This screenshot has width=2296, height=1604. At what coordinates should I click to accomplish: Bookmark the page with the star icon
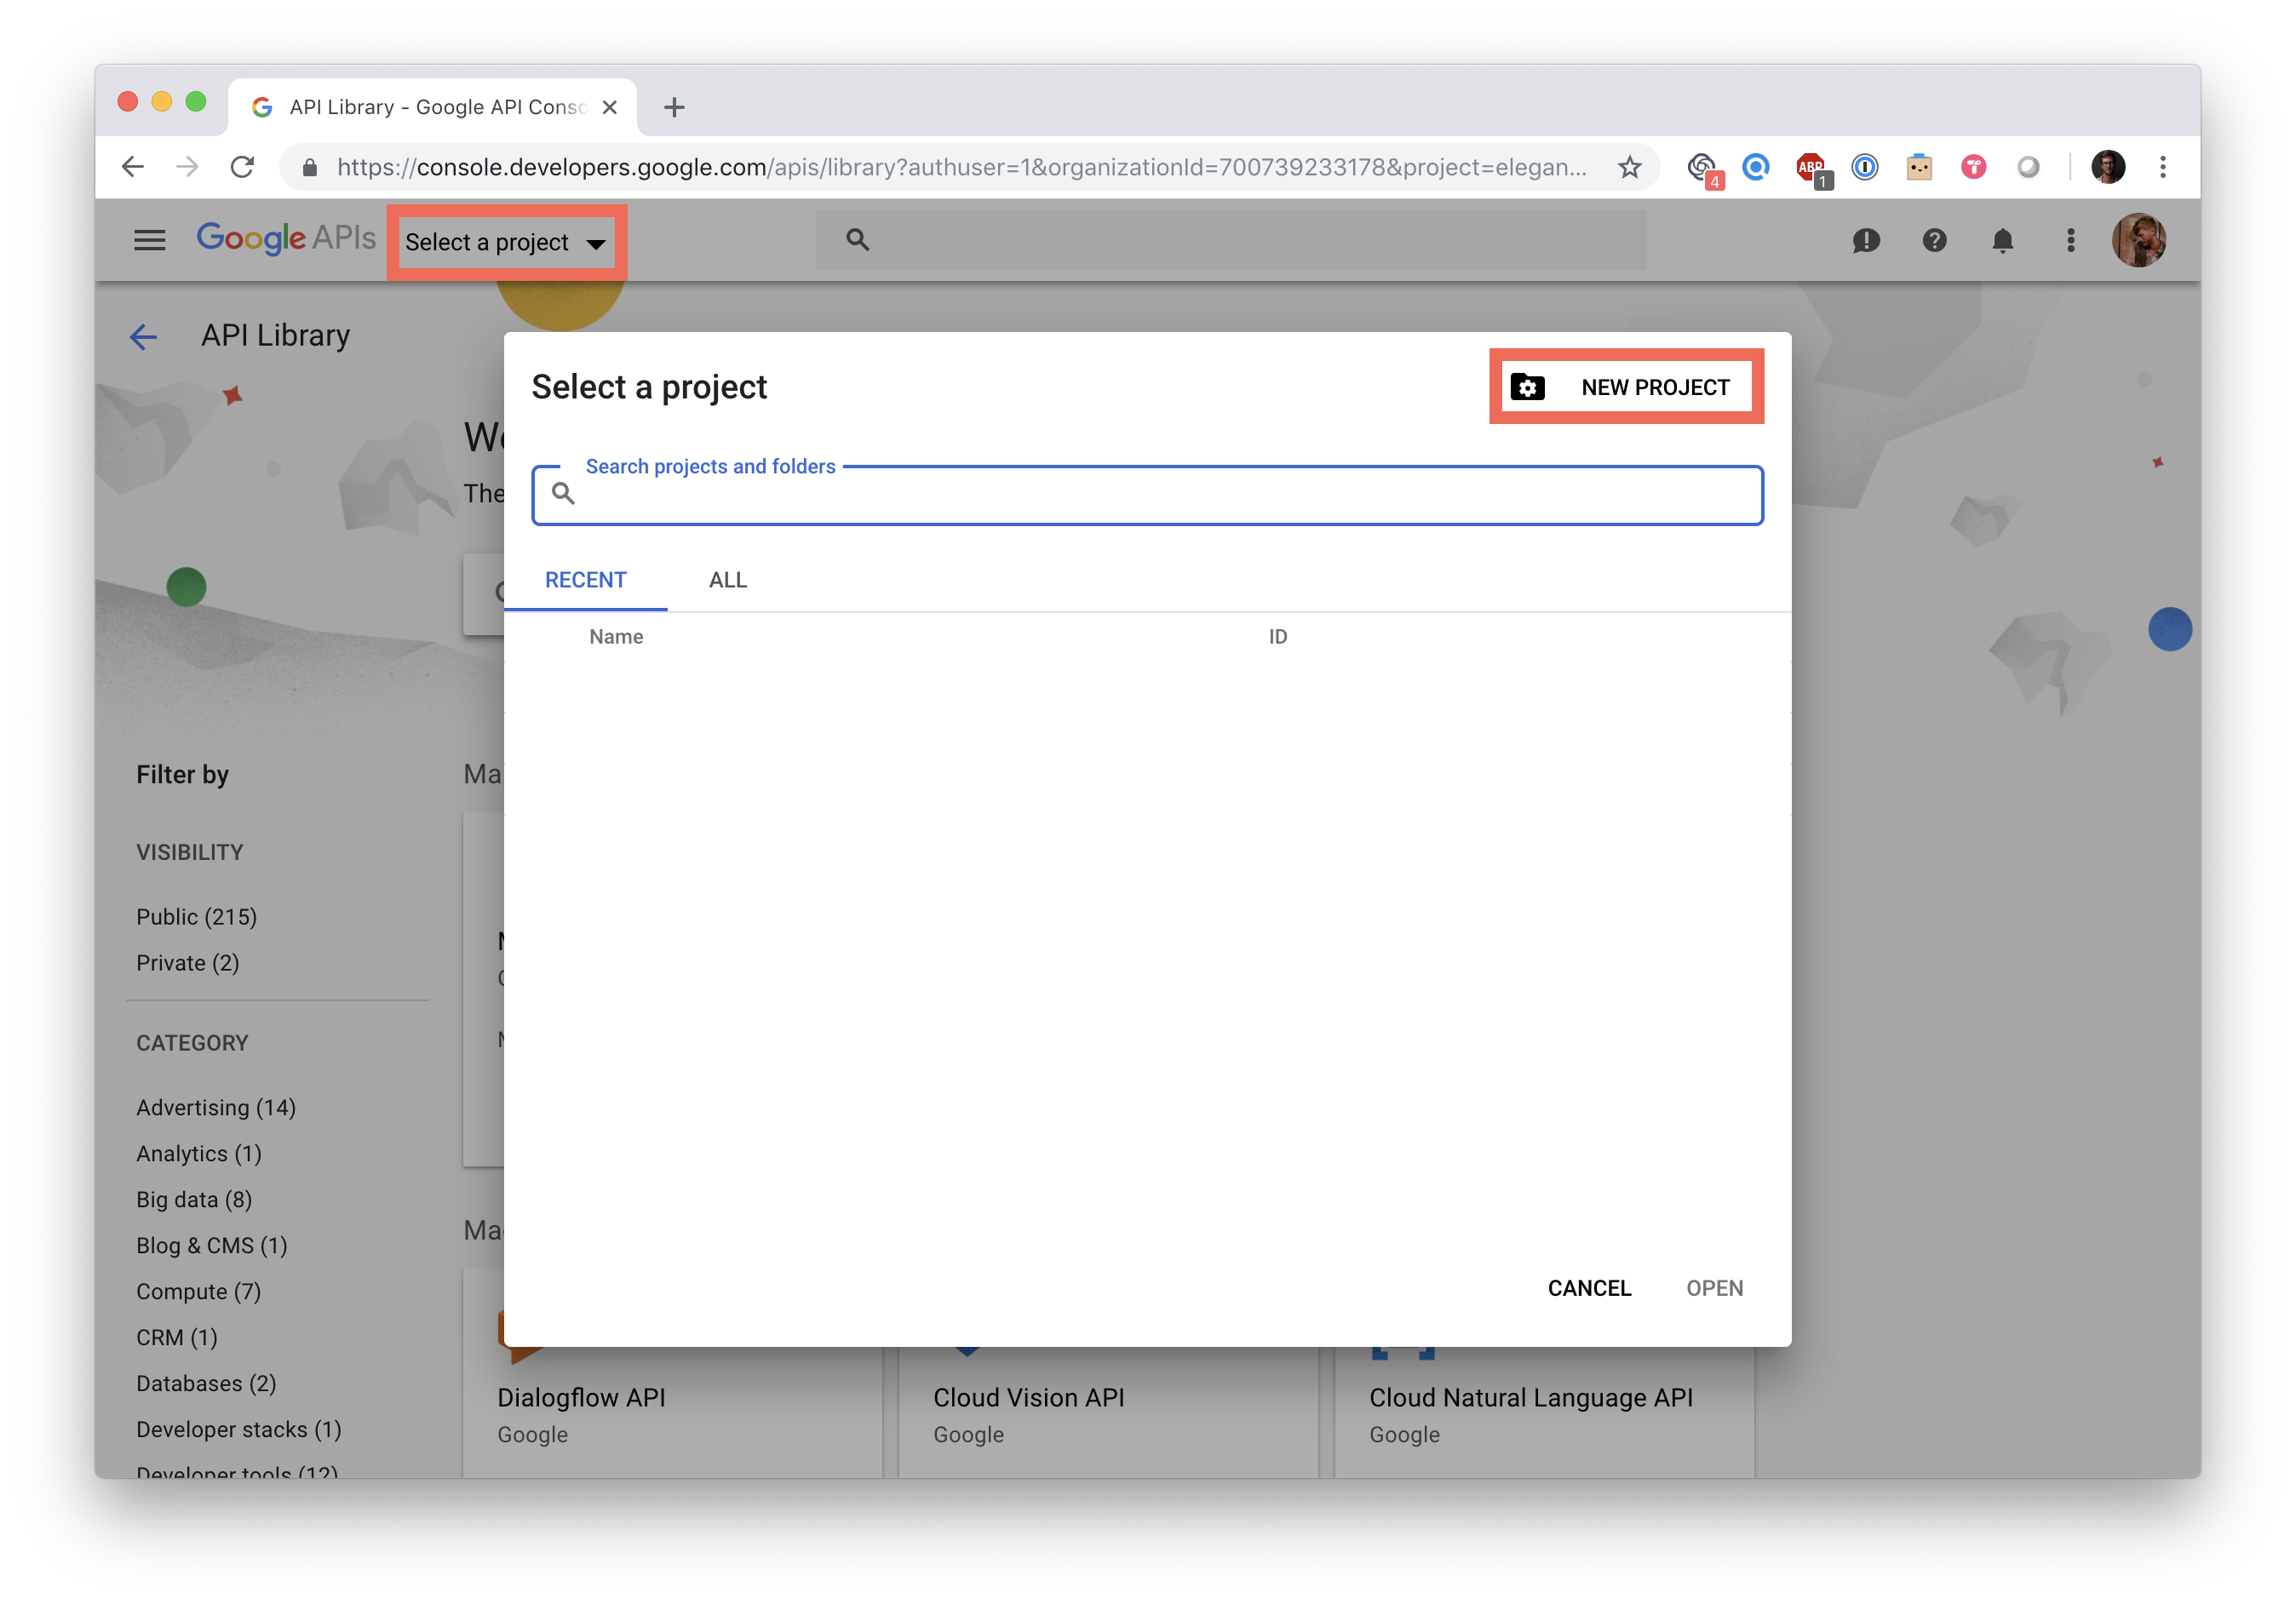tap(1630, 167)
